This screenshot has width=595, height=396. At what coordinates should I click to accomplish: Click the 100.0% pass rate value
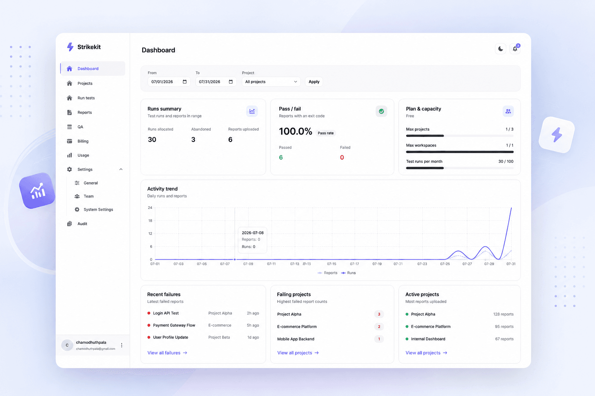[296, 131]
